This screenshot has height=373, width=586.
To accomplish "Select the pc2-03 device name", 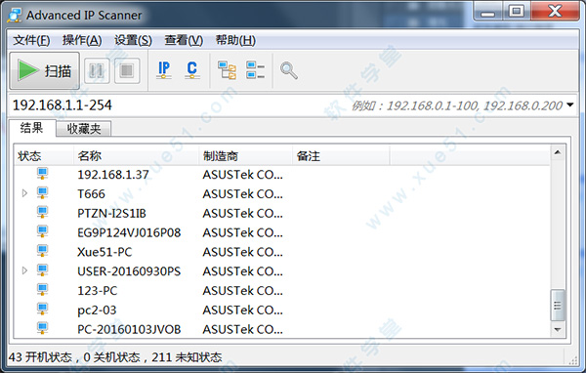I will 97,311.
